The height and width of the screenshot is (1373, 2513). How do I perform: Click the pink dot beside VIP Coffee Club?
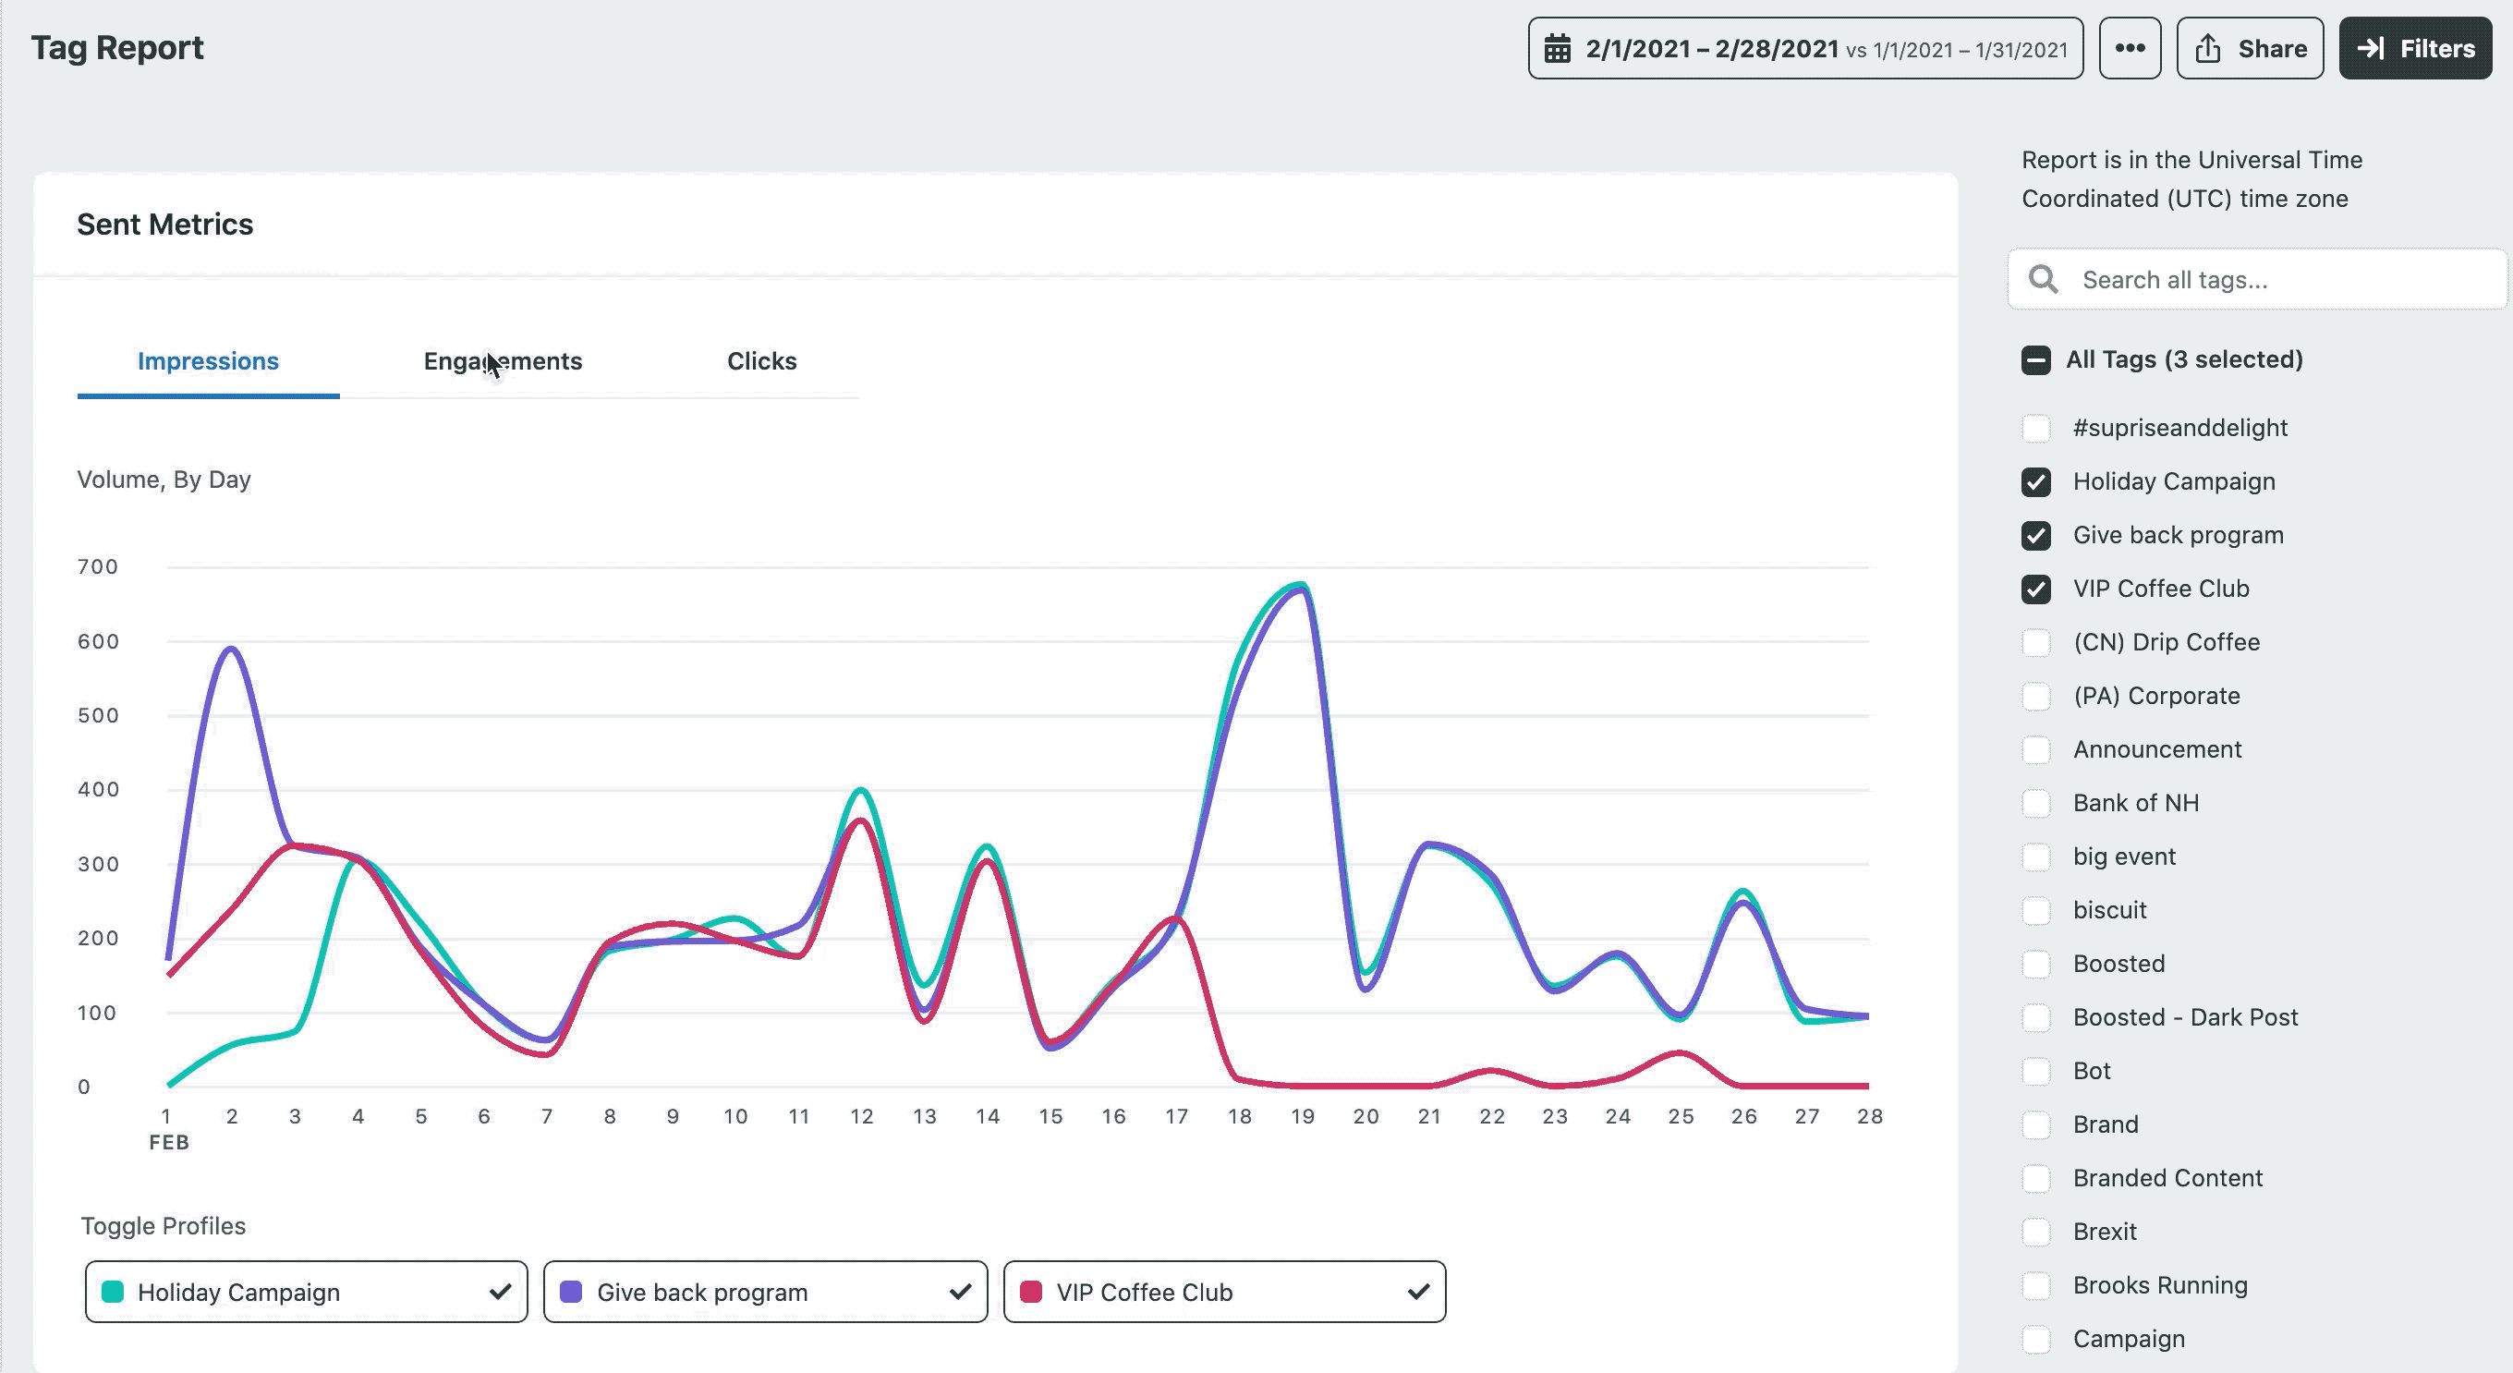(x=1031, y=1292)
